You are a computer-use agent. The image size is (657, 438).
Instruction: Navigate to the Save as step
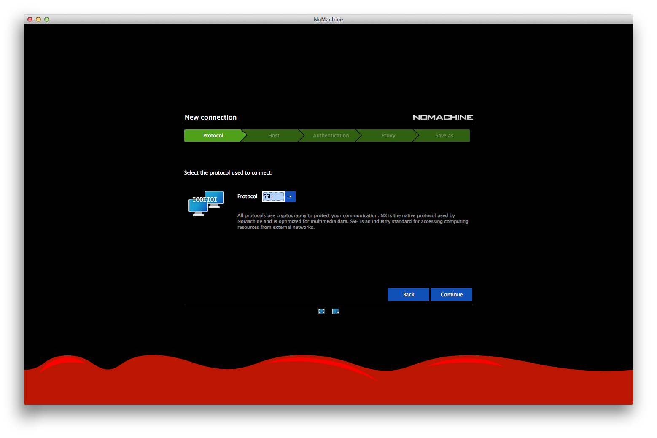point(444,136)
